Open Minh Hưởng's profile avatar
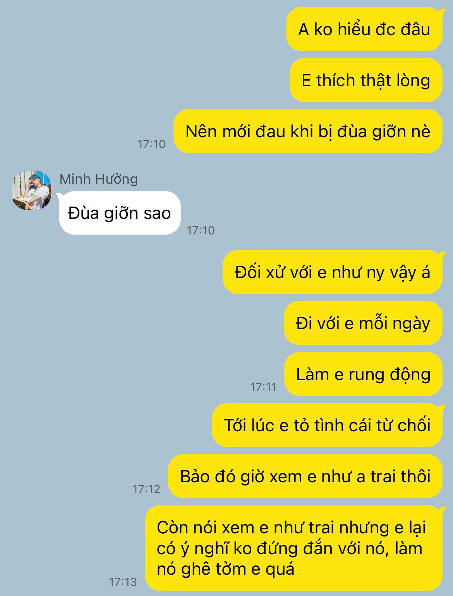 pyautogui.click(x=31, y=190)
